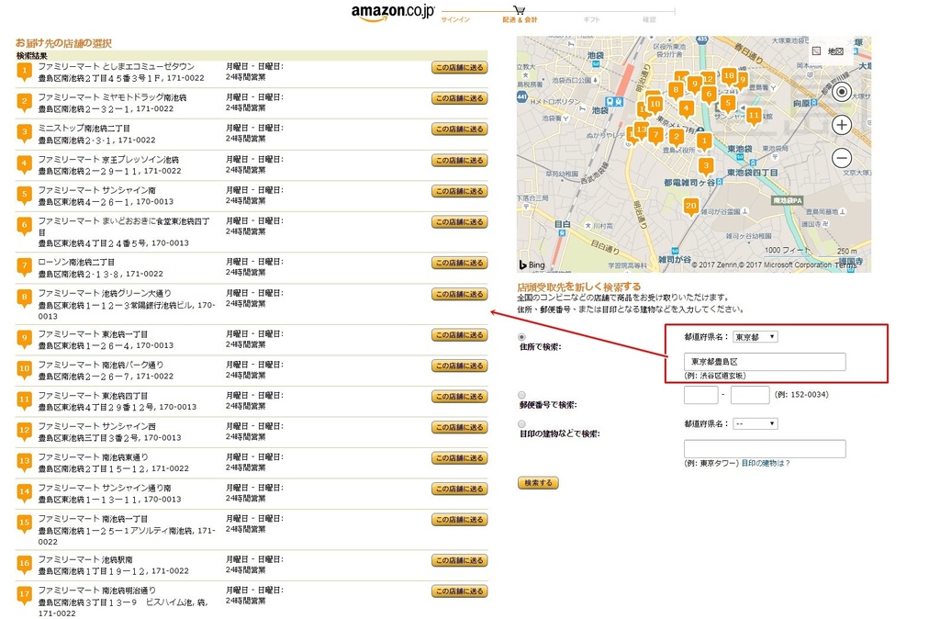Click the address field containing 東京都豊島区

click(765, 362)
